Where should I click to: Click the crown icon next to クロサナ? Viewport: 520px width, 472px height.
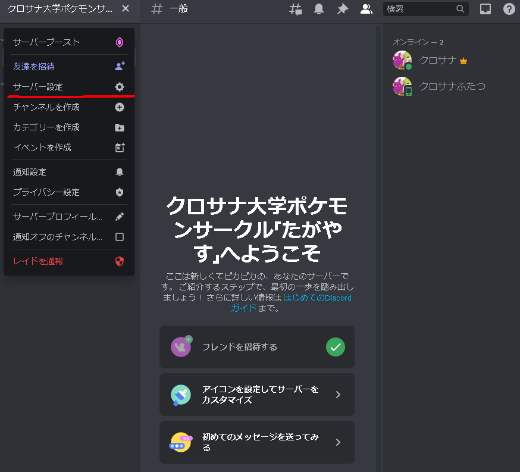[x=463, y=61]
